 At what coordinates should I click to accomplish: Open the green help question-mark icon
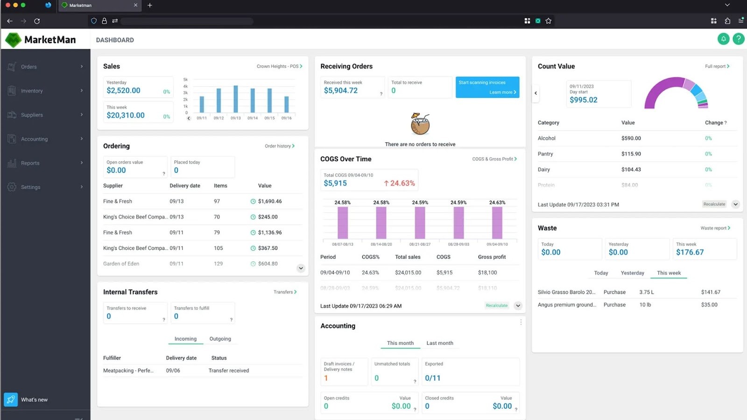[739, 39]
